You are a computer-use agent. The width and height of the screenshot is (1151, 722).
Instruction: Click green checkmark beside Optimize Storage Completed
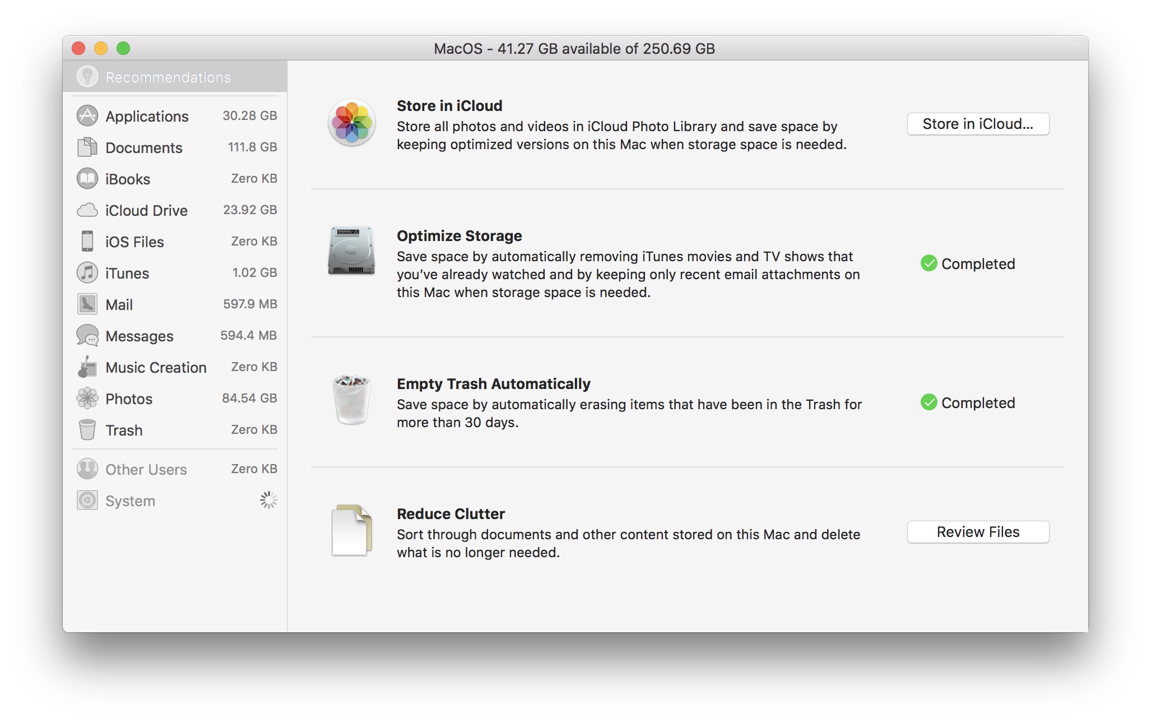(929, 263)
